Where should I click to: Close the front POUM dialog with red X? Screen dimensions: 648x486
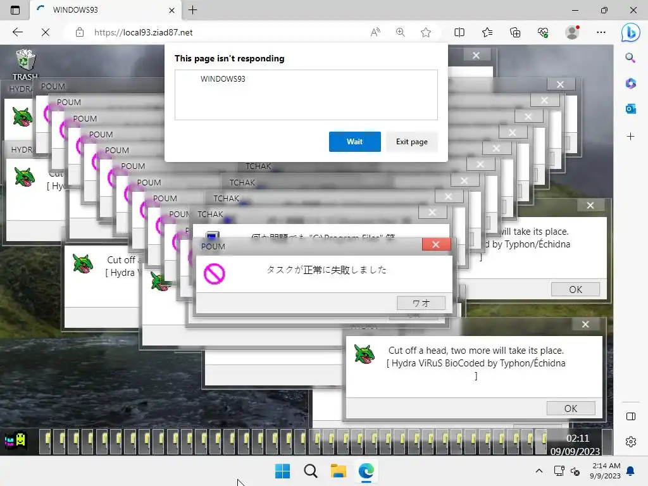[x=436, y=245]
